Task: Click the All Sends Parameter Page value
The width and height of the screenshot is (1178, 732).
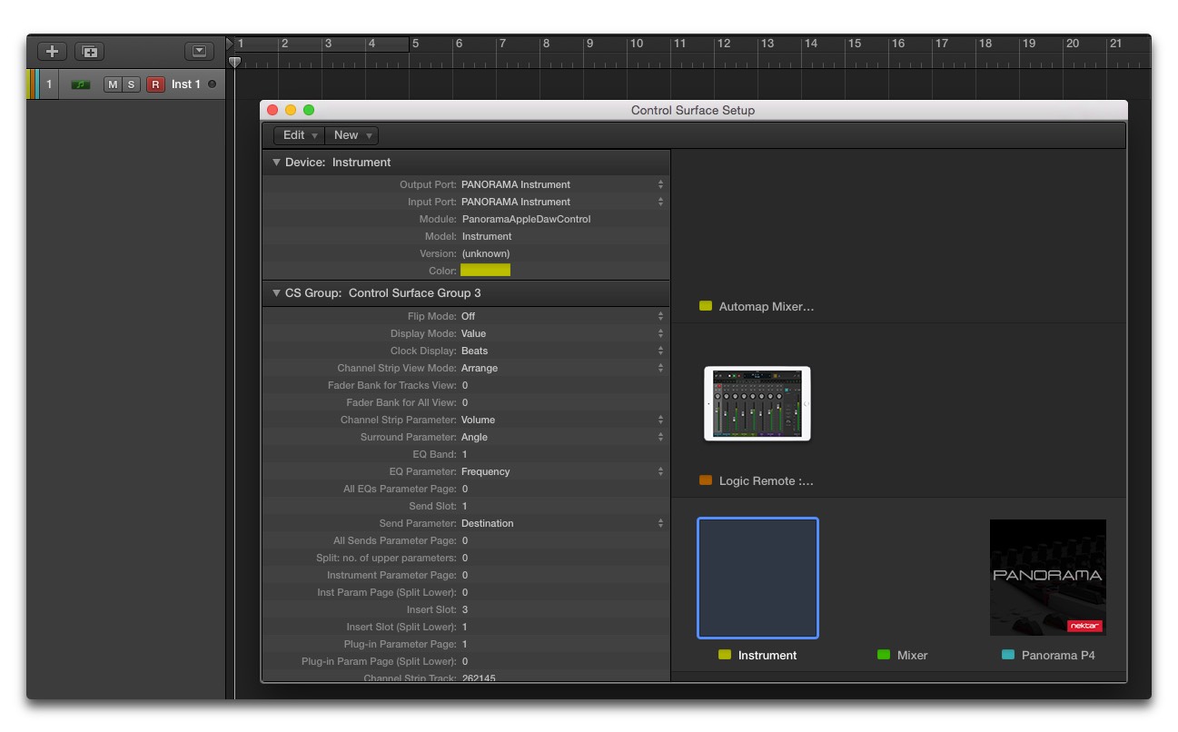Action: (465, 540)
